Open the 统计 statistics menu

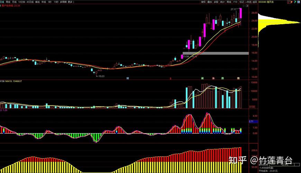tap(222, 2)
